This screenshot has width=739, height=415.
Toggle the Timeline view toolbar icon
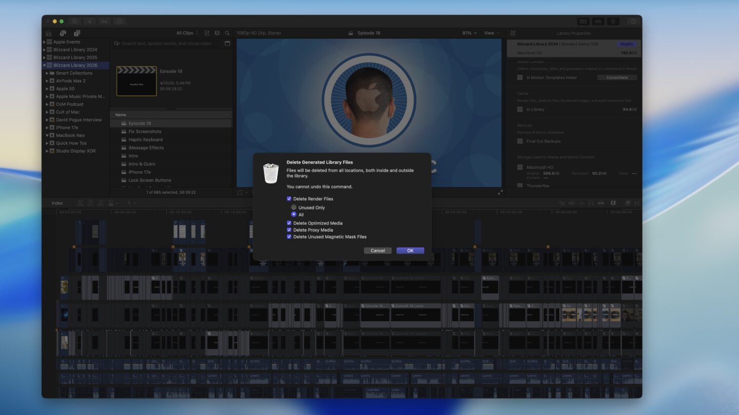pyautogui.click(x=598, y=22)
